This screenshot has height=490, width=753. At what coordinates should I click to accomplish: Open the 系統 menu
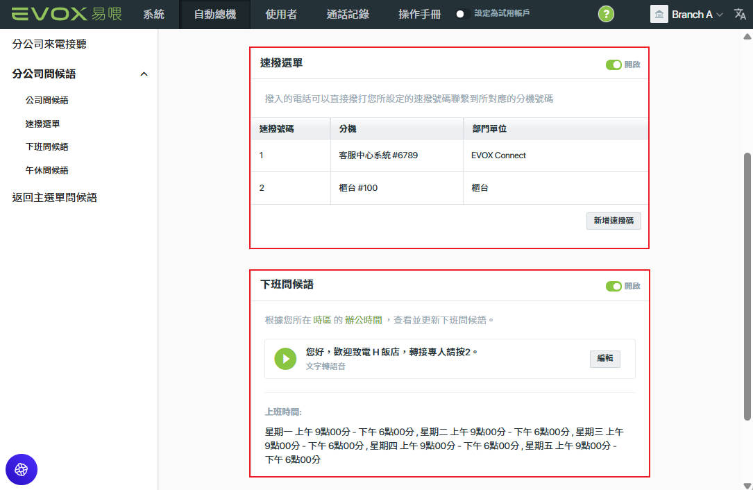click(153, 15)
